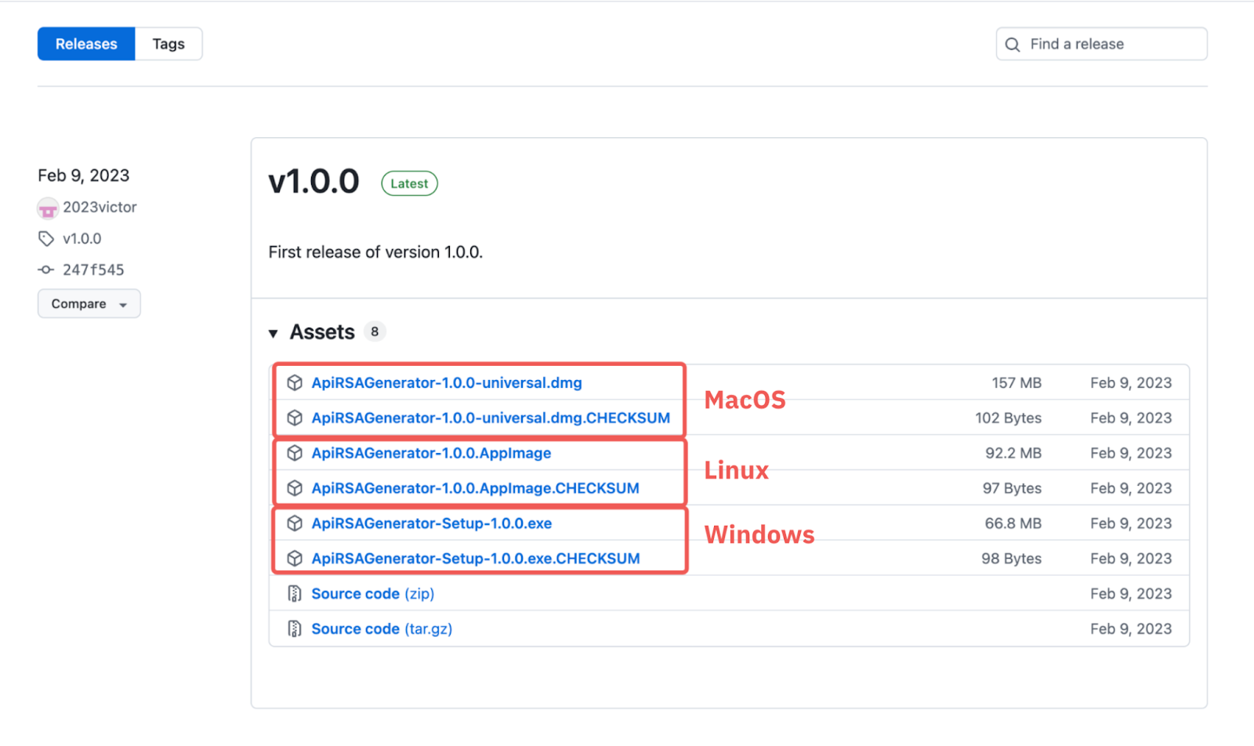Click the commit icon beside 247f545

(46, 270)
